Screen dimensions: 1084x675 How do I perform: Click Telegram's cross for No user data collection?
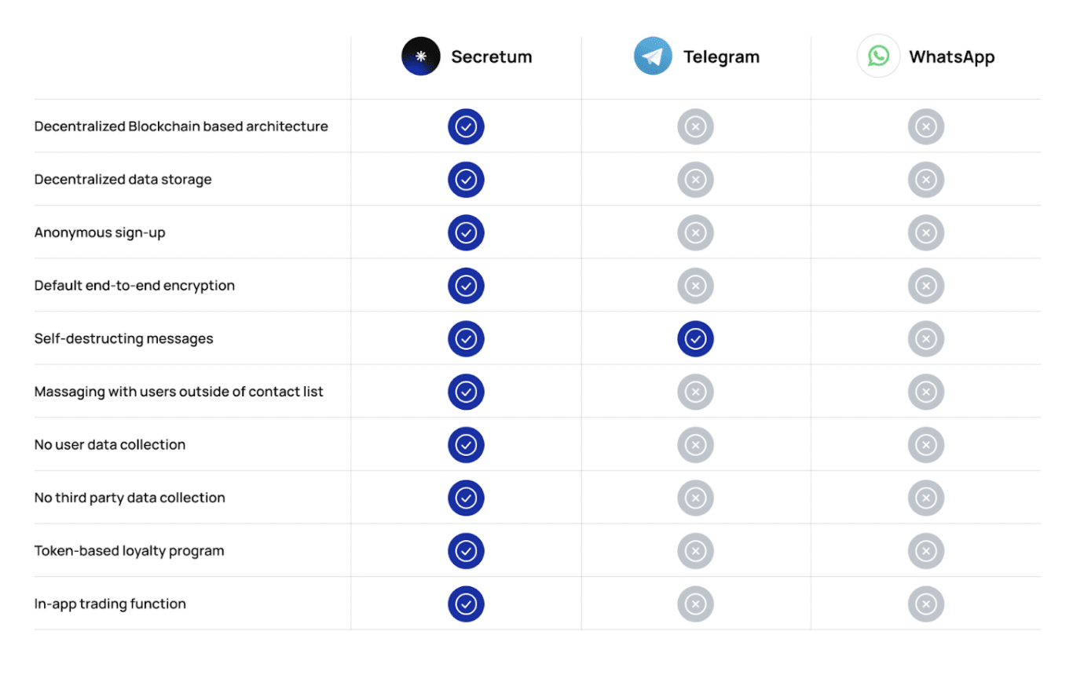click(x=695, y=445)
